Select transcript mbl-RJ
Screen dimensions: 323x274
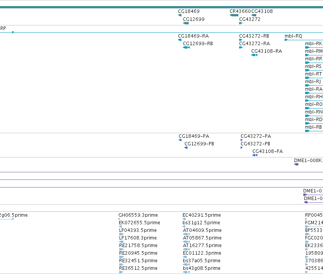pyautogui.click(x=313, y=82)
